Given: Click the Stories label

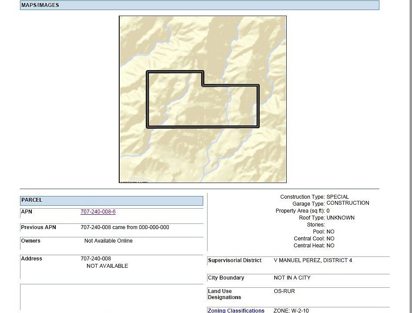Looking at the screenshot, I should tap(316, 225).
